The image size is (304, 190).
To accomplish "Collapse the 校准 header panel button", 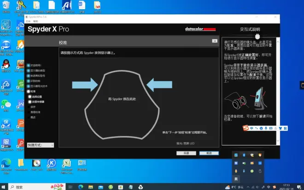I will (215, 41).
